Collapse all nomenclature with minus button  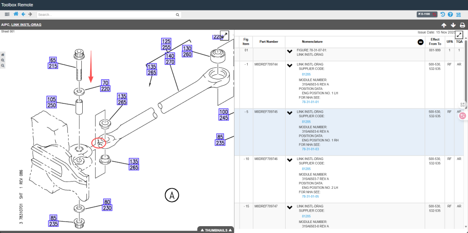point(420,42)
